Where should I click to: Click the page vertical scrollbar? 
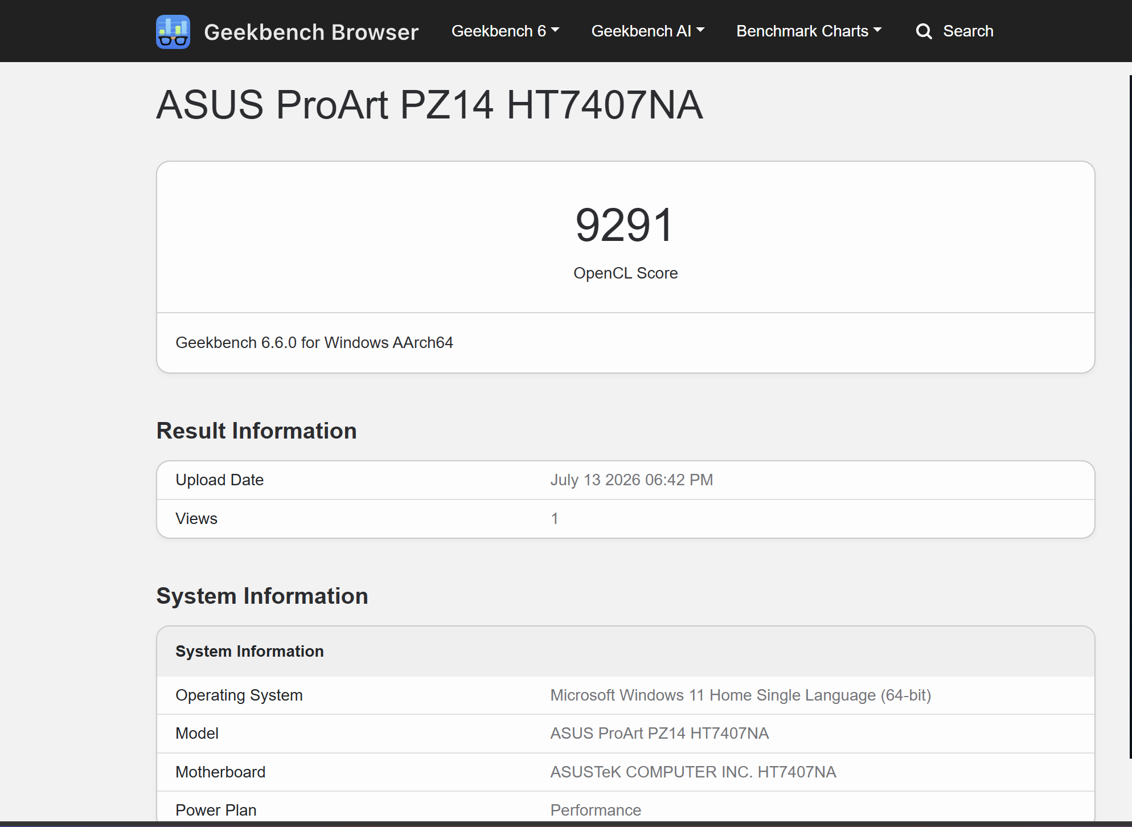pos(1130,417)
